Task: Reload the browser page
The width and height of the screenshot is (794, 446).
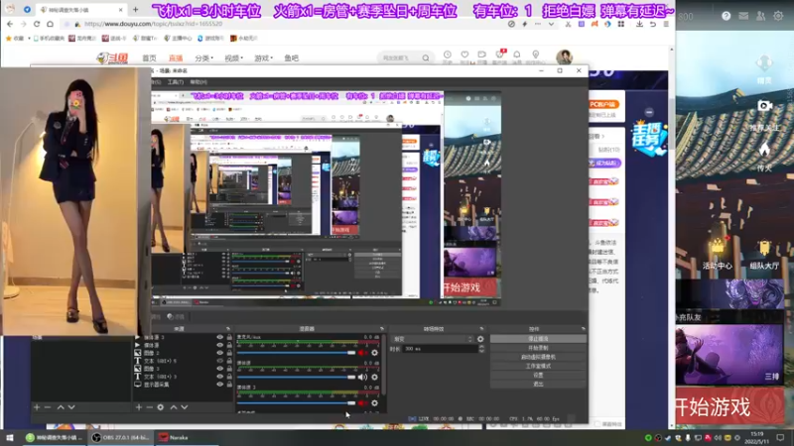Action: click(37, 24)
